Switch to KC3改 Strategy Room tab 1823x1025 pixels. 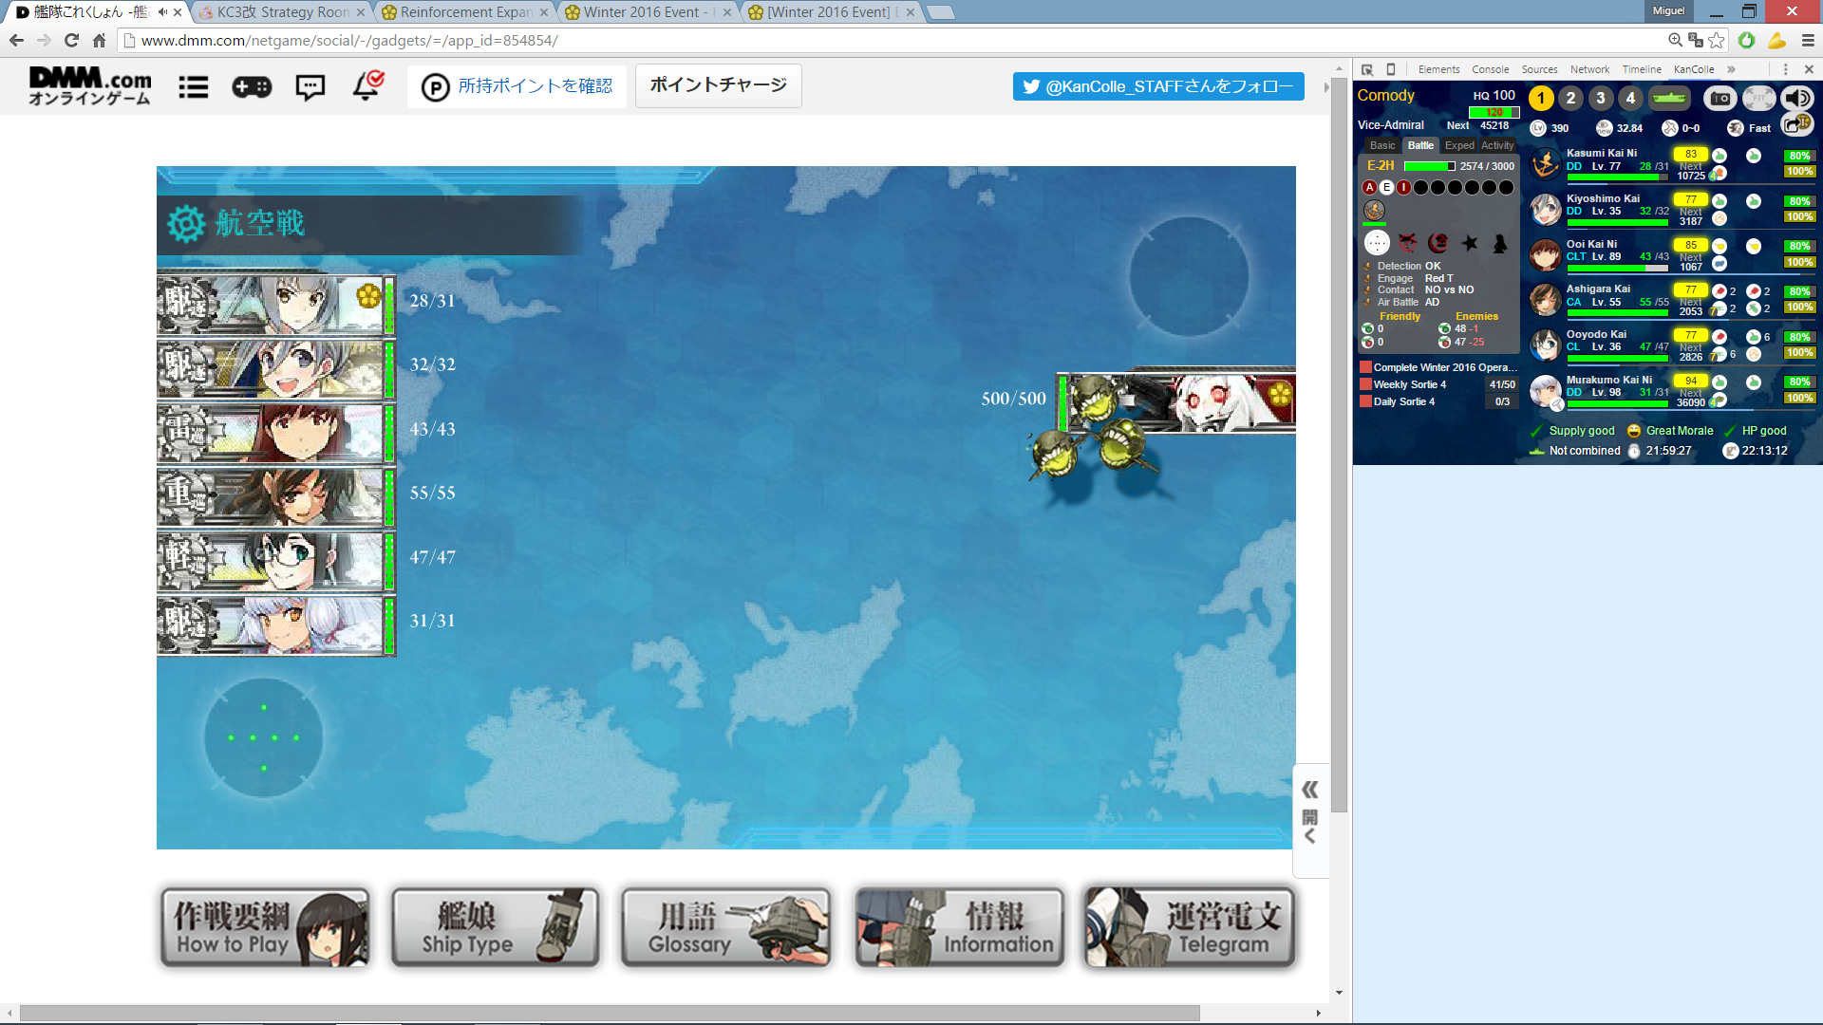tap(281, 12)
